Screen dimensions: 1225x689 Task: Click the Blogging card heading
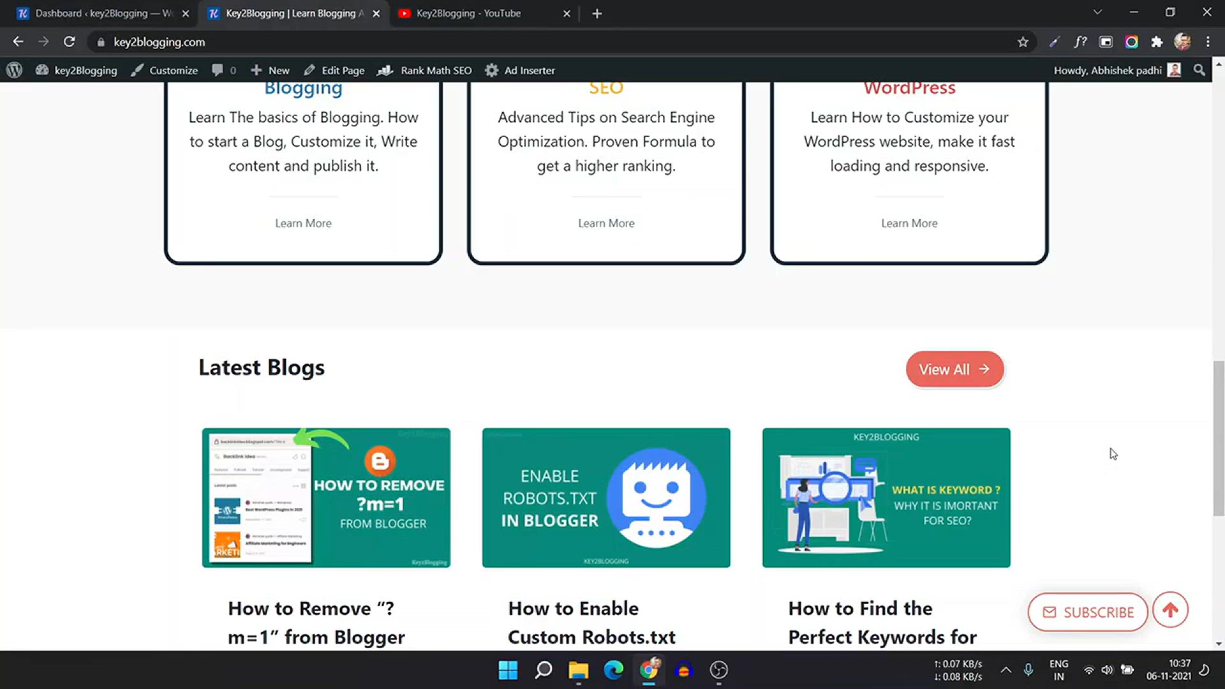coord(303,87)
